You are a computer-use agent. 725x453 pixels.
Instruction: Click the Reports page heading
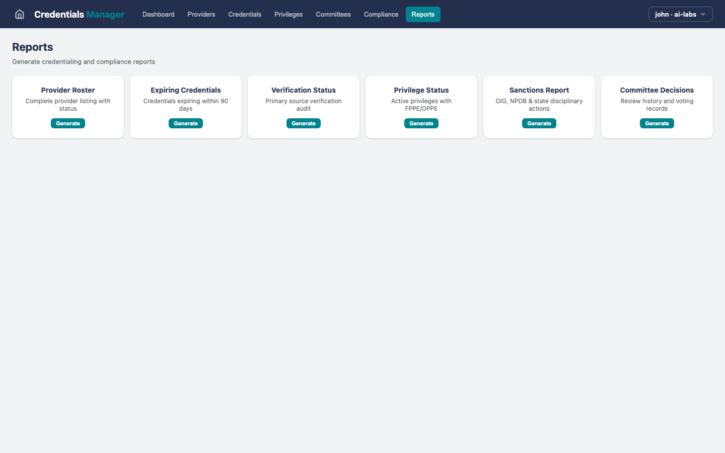click(32, 47)
